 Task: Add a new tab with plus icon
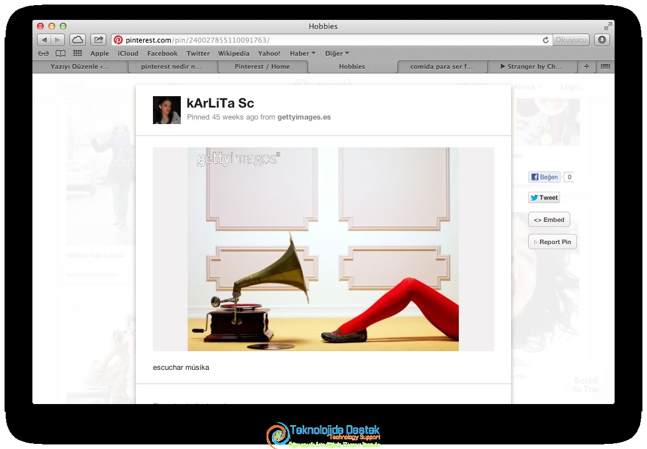[586, 67]
